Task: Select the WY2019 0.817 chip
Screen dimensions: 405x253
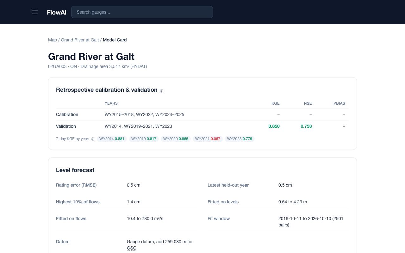Action: coord(144,139)
